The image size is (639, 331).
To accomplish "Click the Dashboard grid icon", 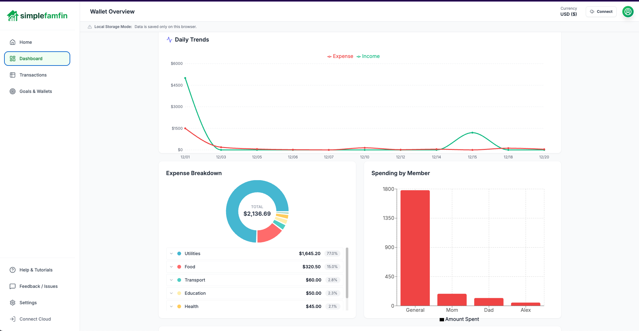I will click(x=13, y=59).
